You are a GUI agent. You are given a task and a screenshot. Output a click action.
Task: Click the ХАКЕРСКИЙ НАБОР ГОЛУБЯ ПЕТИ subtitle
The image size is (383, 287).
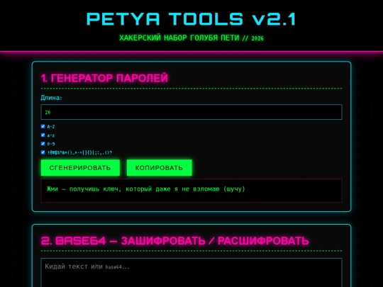pyautogui.click(x=191, y=38)
